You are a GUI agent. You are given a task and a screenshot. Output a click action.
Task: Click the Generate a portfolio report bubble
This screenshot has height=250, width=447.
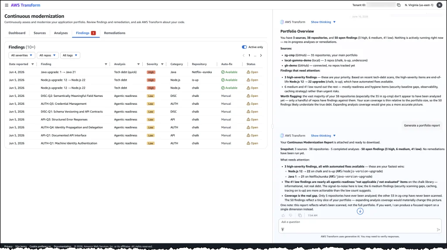pos(422,125)
